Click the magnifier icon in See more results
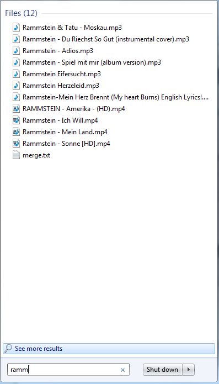Image resolution: width=219 pixels, height=384 pixels. coord(8,349)
